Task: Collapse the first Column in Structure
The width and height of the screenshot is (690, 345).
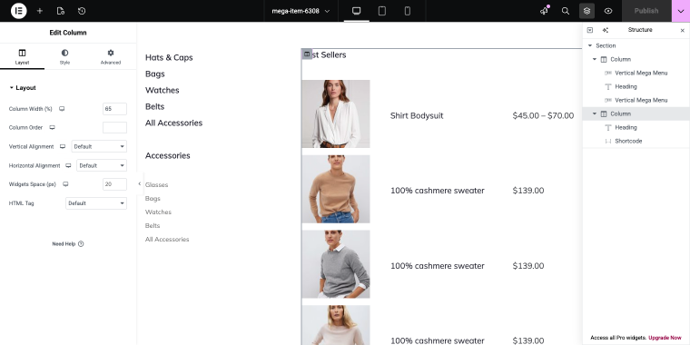Action: [x=595, y=59]
